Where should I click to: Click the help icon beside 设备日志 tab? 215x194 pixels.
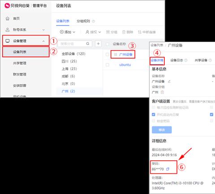pyautogui.click(x=186, y=60)
